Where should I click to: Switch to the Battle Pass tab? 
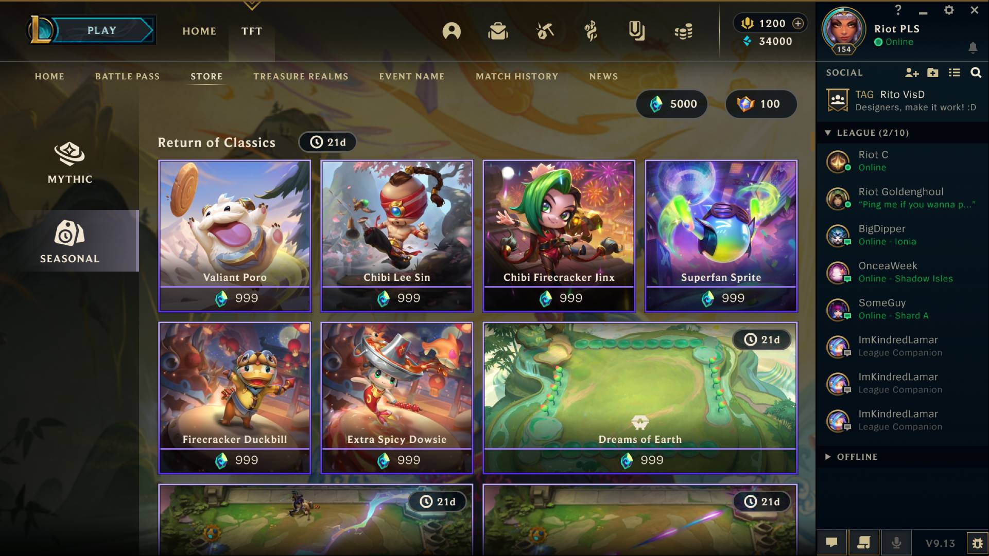127,76
